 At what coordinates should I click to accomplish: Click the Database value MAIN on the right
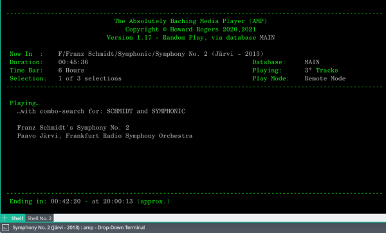[312, 62]
